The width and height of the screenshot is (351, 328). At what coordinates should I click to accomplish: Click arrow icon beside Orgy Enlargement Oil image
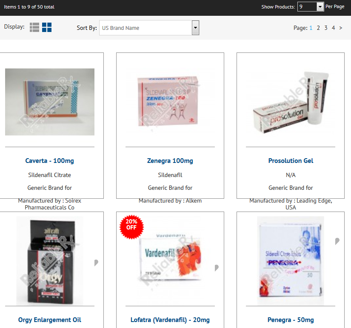(x=96, y=263)
